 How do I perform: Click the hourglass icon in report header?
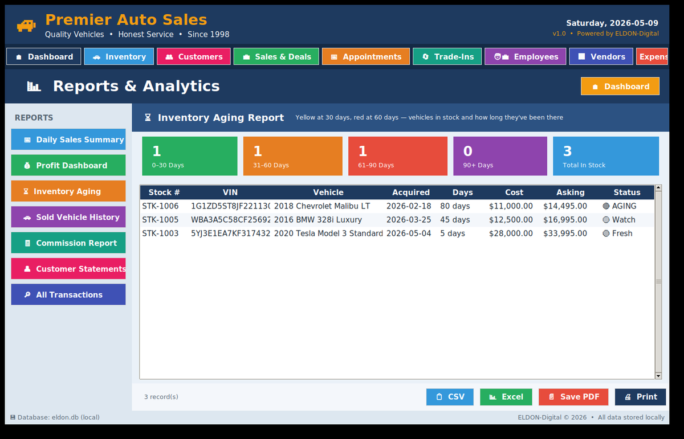[x=148, y=118]
